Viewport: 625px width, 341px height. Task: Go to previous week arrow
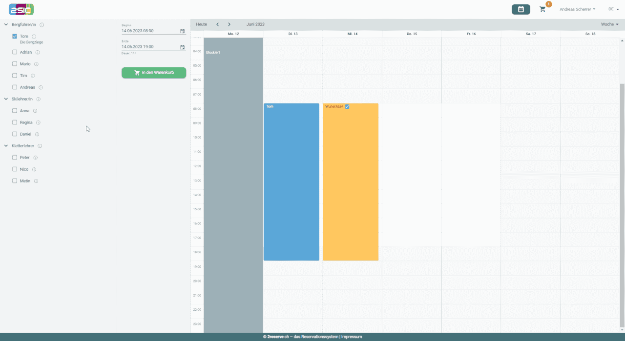tap(217, 24)
